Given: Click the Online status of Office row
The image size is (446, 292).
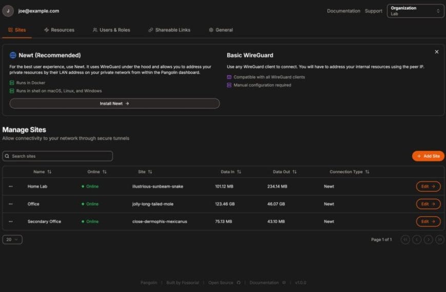Looking at the screenshot, I should (x=90, y=204).
